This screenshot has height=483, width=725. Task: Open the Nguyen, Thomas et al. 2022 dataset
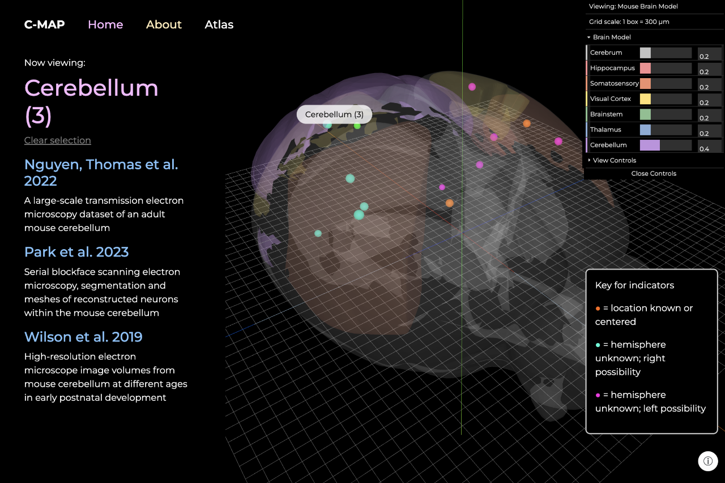pyautogui.click(x=101, y=173)
